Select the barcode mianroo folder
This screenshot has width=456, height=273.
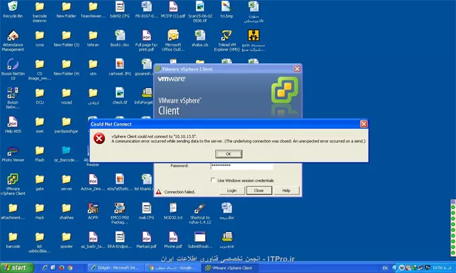tap(40, 11)
